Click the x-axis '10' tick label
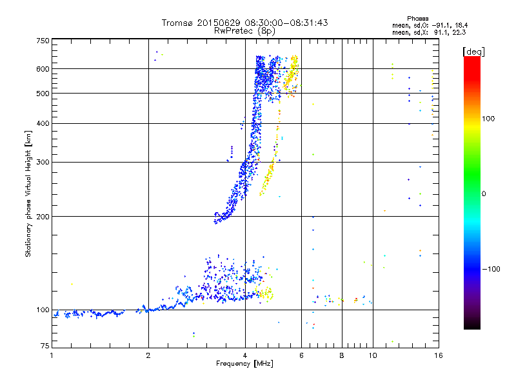 pos(373,355)
